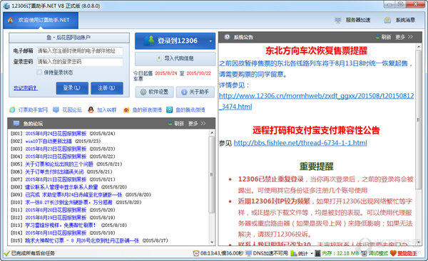The width and height of the screenshot is (428, 261).
Task: Open forum post [015] about 北京到牡丹江卧铺
Action: [82, 240]
